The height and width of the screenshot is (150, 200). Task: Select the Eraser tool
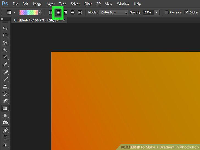point(5,101)
